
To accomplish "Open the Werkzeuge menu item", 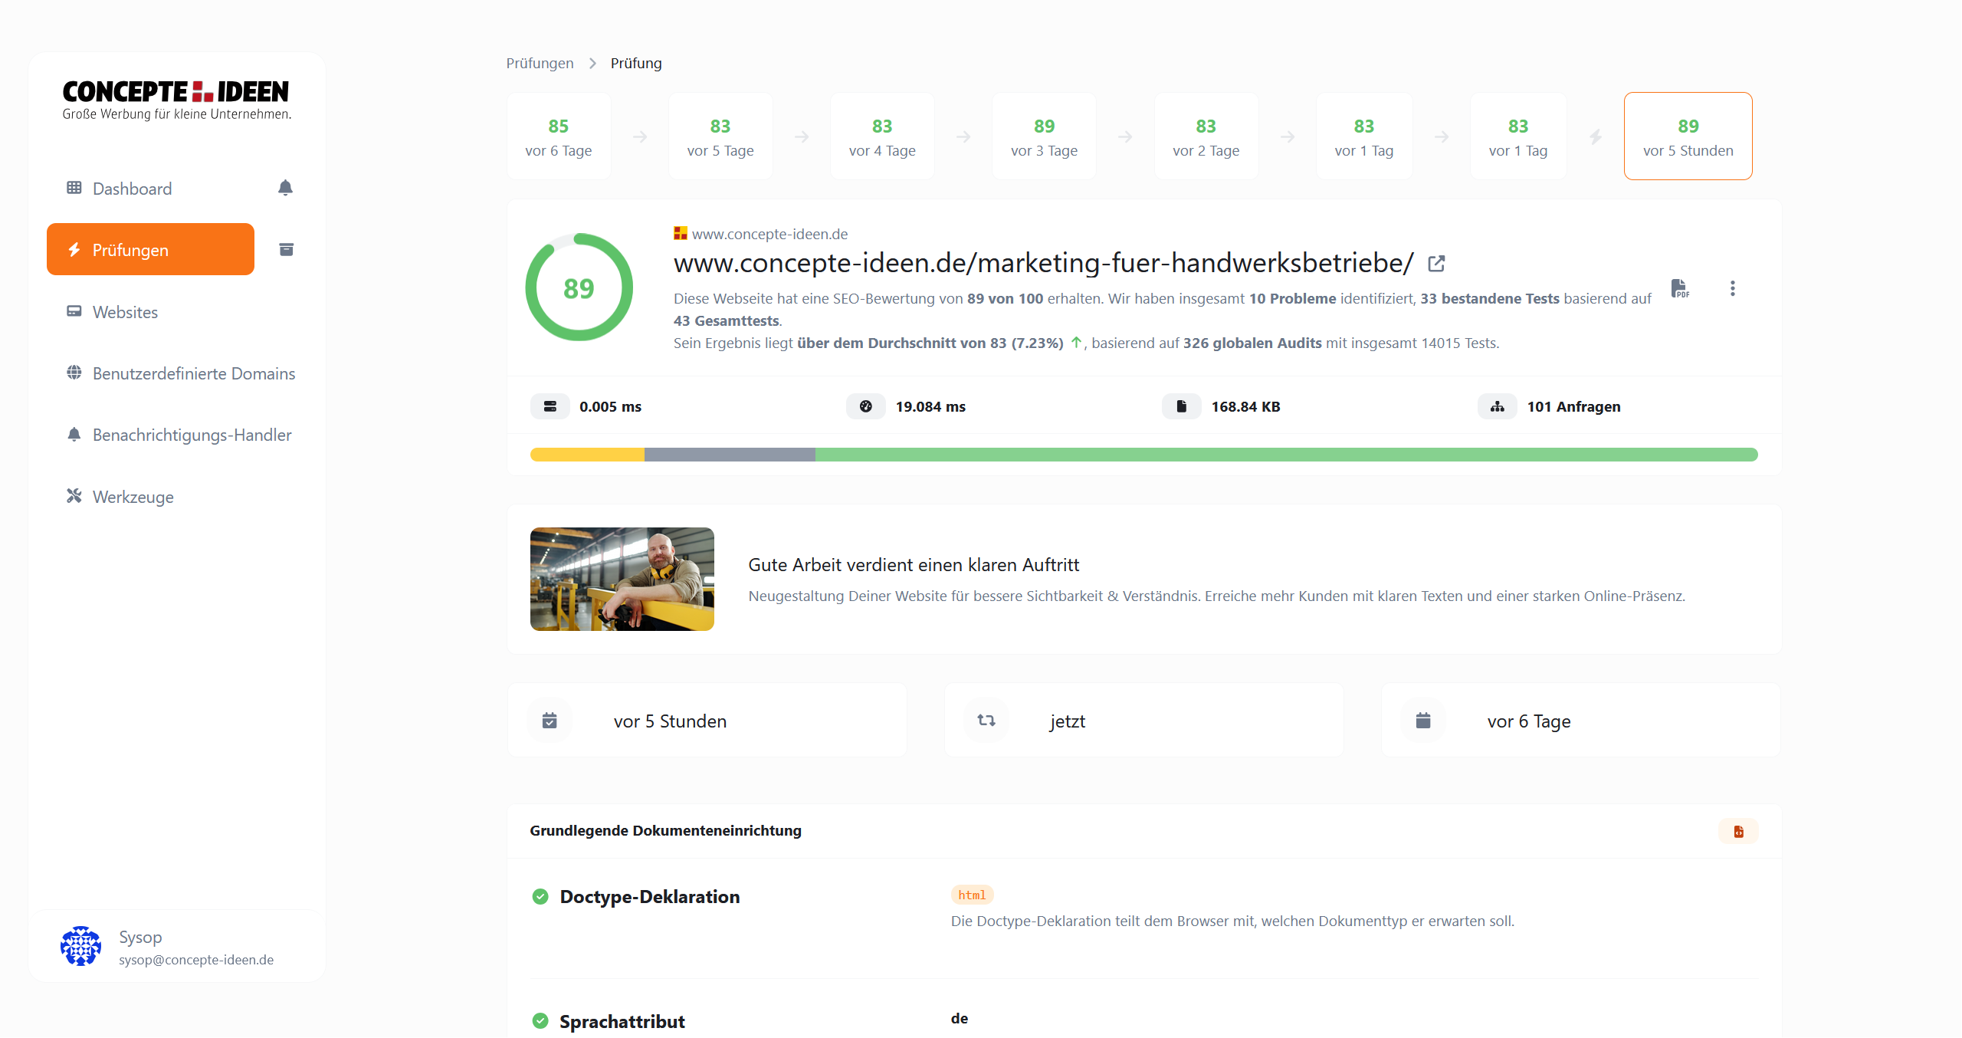I will (x=133, y=497).
